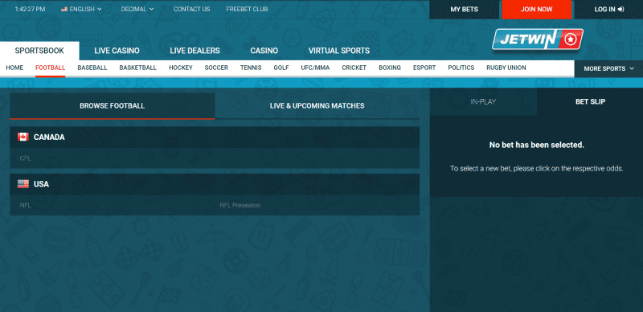The width and height of the screenshot is (643, 312).
Task: Click the Join Now button
Action: pos(536,9)
